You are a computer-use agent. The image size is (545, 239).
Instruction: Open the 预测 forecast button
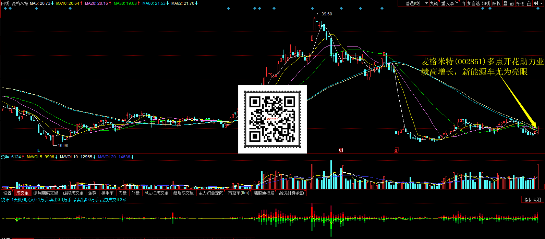point(520,3)
